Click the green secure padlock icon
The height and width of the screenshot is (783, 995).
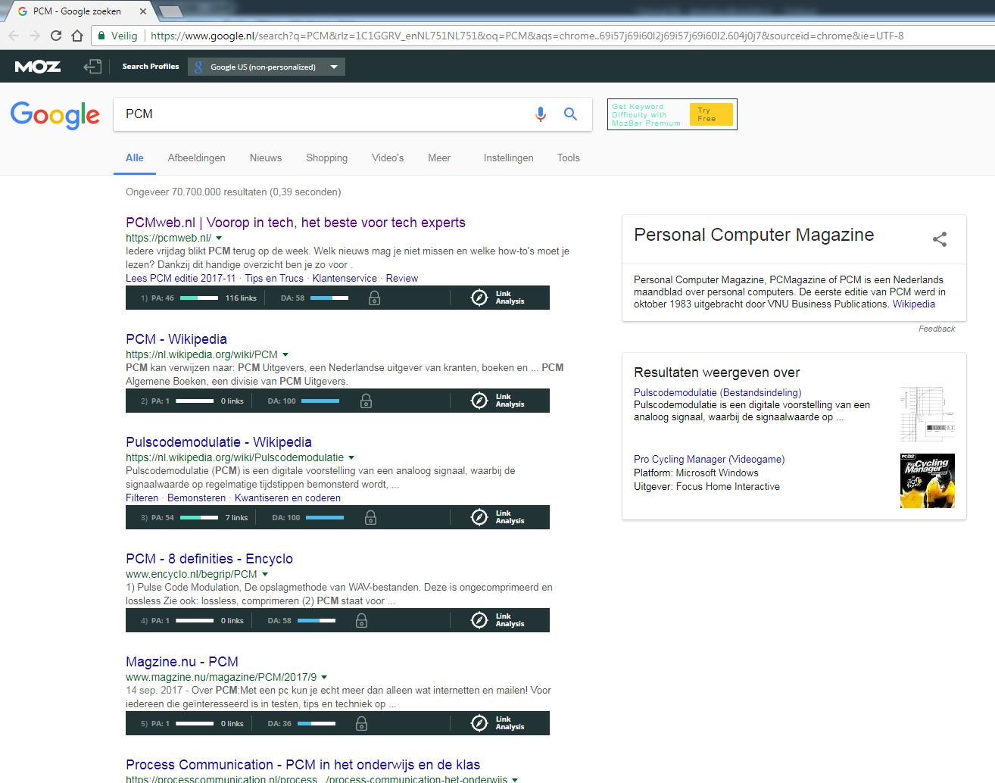tap(101, 36)
